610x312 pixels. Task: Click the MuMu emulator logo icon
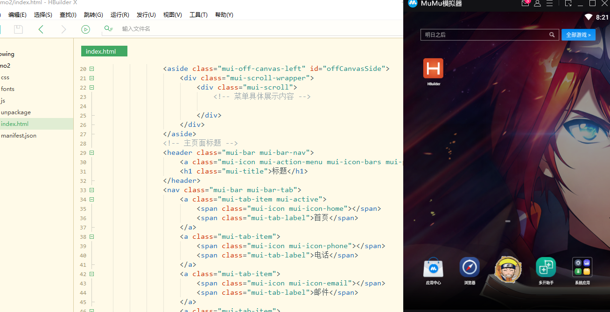(413, 4)
